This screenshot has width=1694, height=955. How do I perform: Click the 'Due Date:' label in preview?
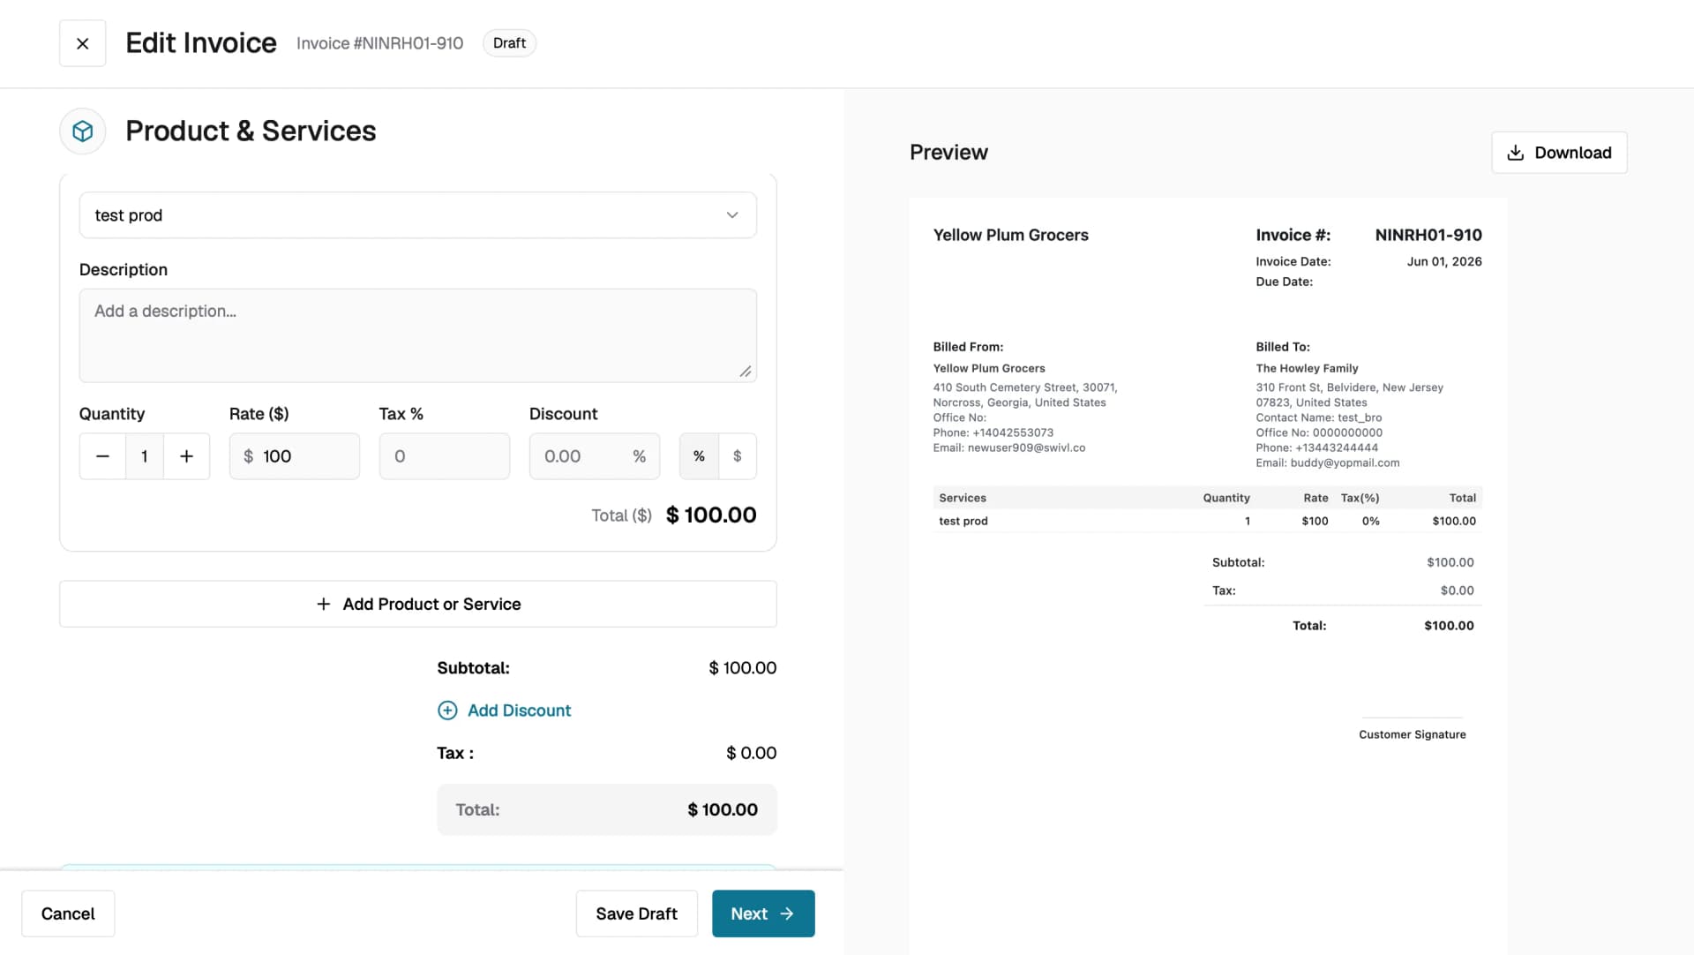(x=1284, y=282)
